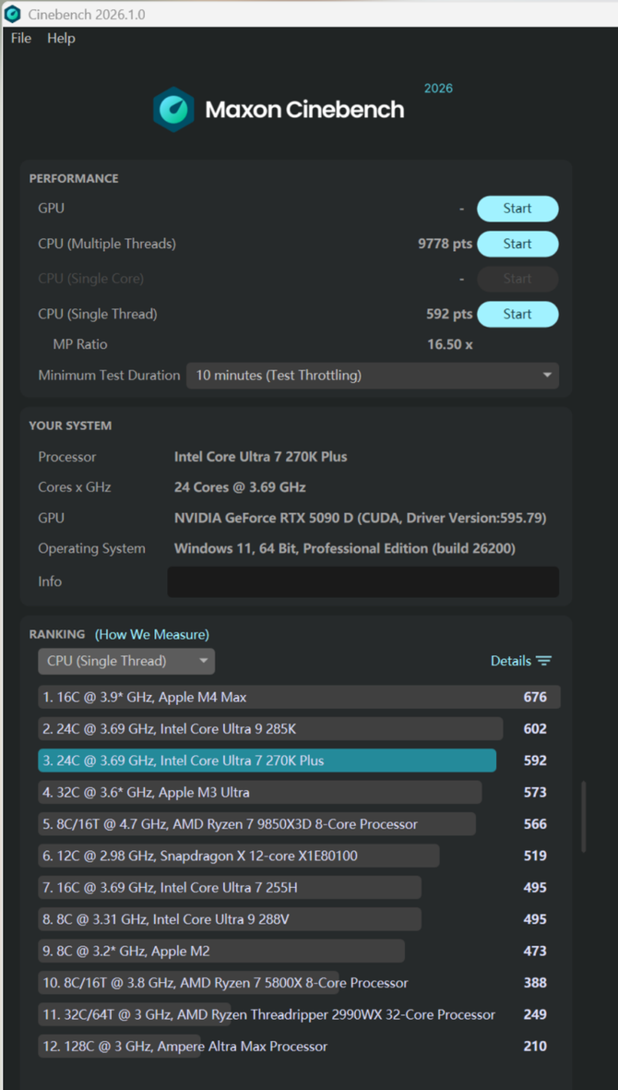Expand the Minimum Test Duration dropdown

click(373, 376)
